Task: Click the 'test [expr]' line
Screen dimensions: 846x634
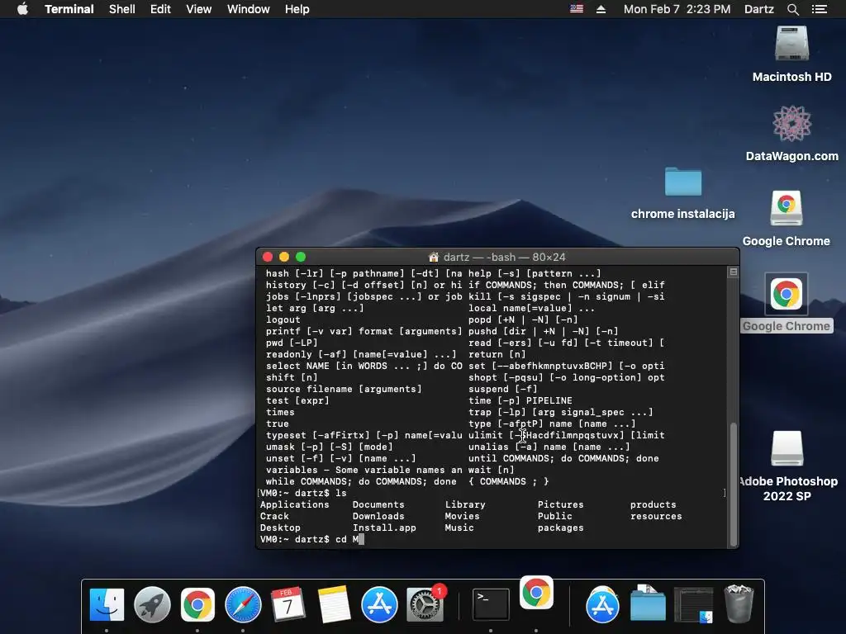Action: click(297, 400)
